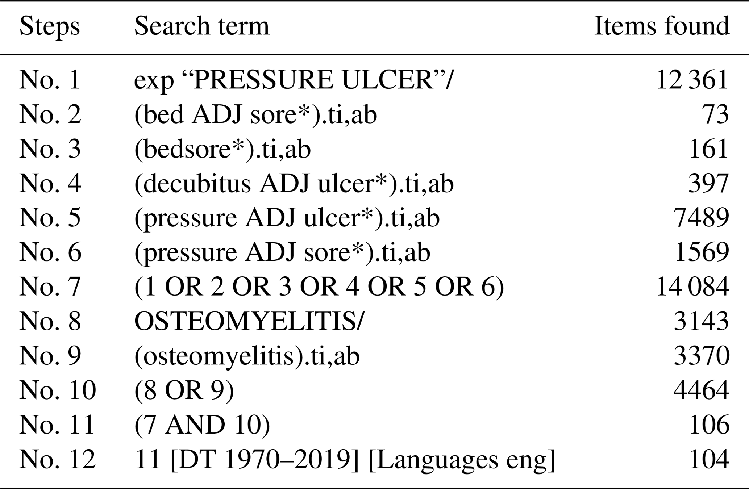The height and width of the screenshot is (489, 749).
Task: Click the "No. 1" step label
Action: 50,80
